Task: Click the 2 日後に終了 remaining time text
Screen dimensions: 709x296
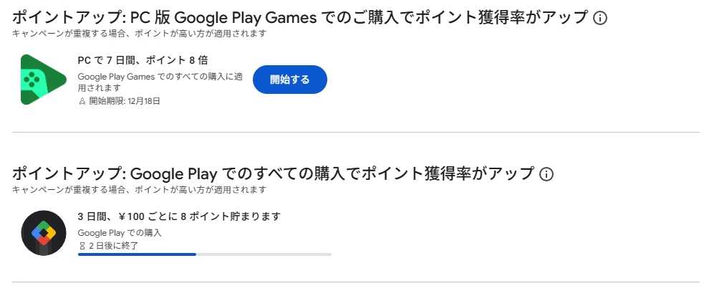Action: coord(113,246)
